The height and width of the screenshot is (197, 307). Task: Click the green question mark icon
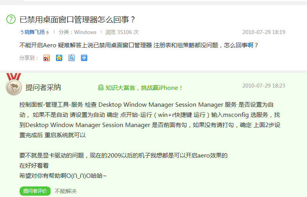click(11, 19)
